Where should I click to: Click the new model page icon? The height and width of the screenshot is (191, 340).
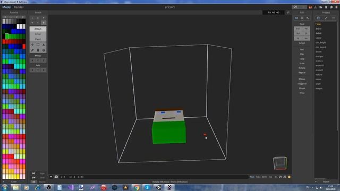point(326,7)
